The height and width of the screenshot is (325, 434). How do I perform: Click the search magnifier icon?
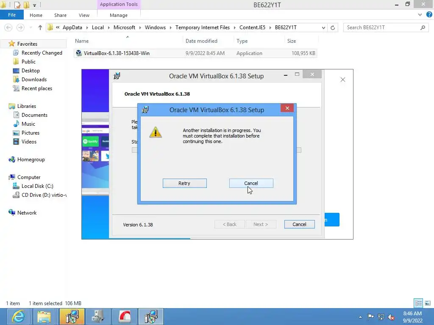[x=423, y=28]
